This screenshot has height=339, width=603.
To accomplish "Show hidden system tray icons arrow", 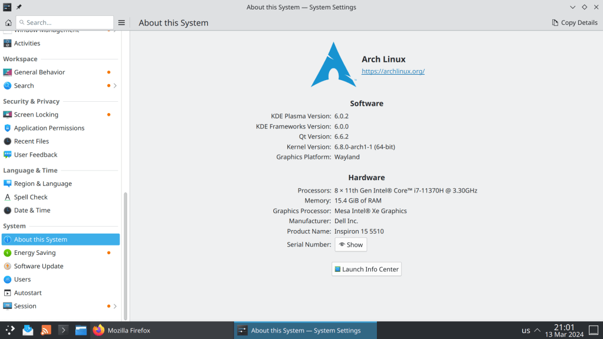I will point(537,330).
